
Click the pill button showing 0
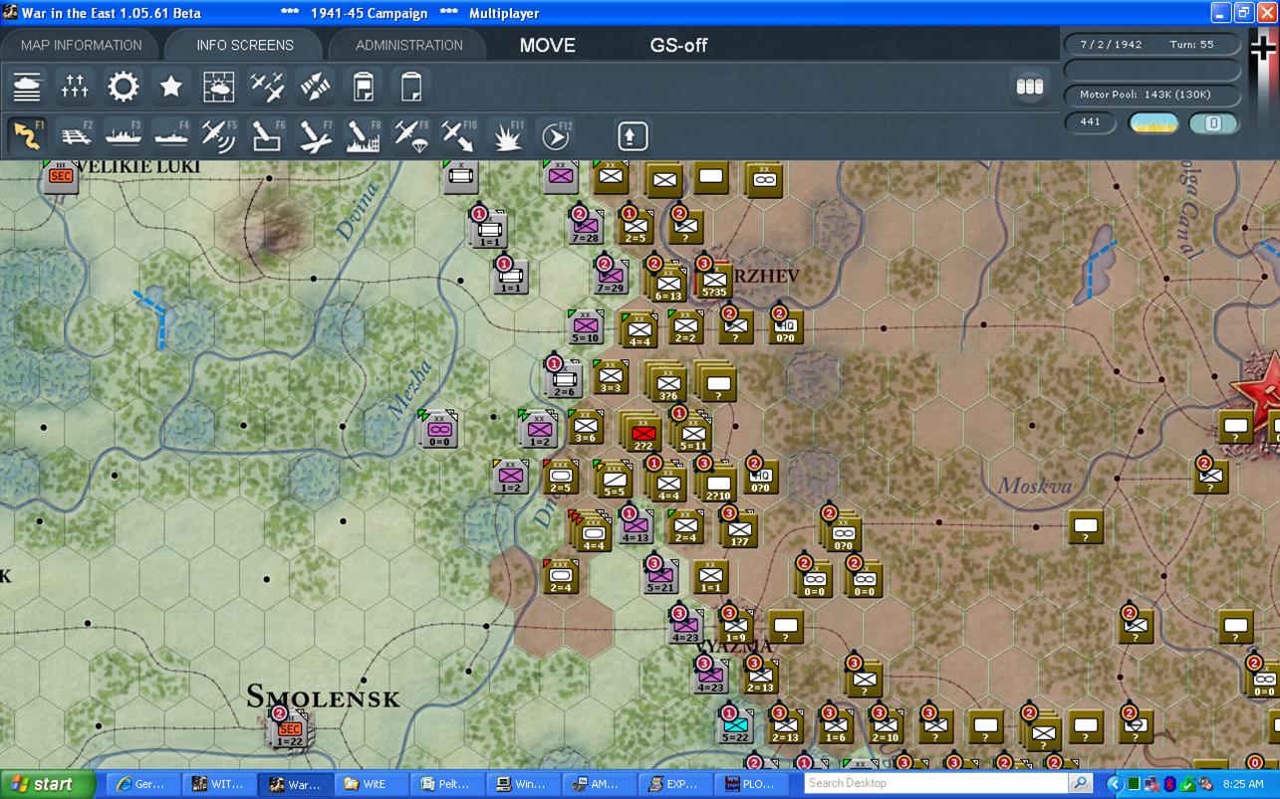pyautogui.click(x=1213, y=123)
